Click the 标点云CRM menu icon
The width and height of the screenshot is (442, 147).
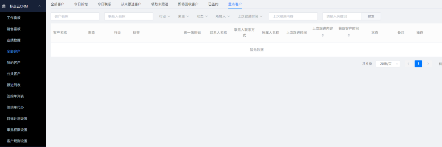point(4,6)
